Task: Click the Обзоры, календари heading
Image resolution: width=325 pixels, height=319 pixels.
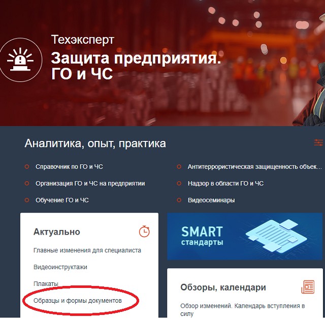Action: [223, 287]
